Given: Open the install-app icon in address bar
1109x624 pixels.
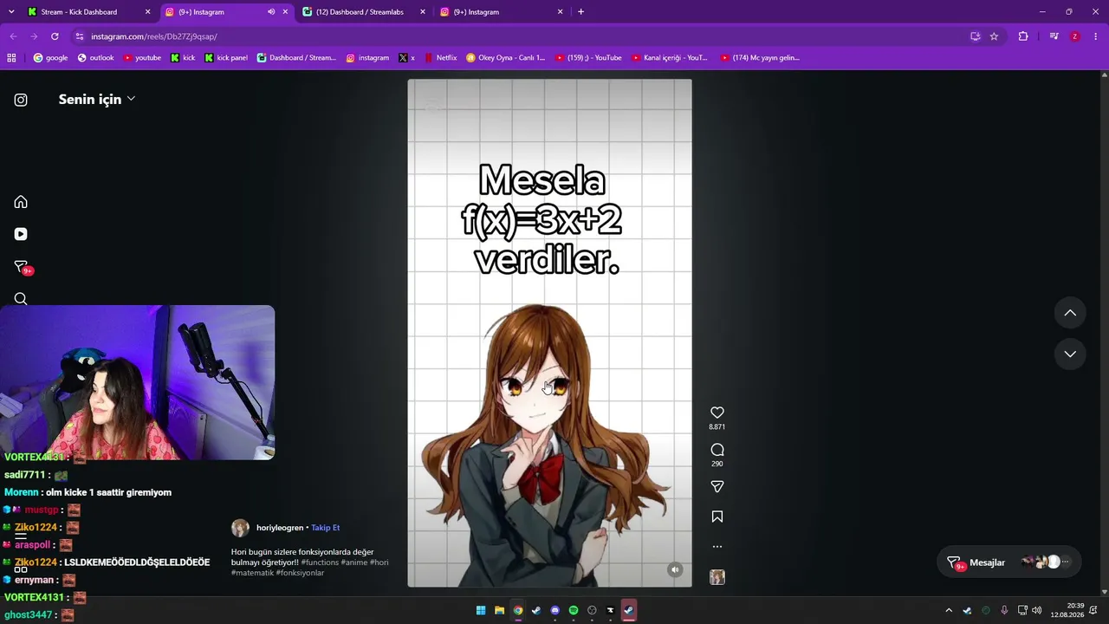Looking at the screenshot, I should (976, 36).
